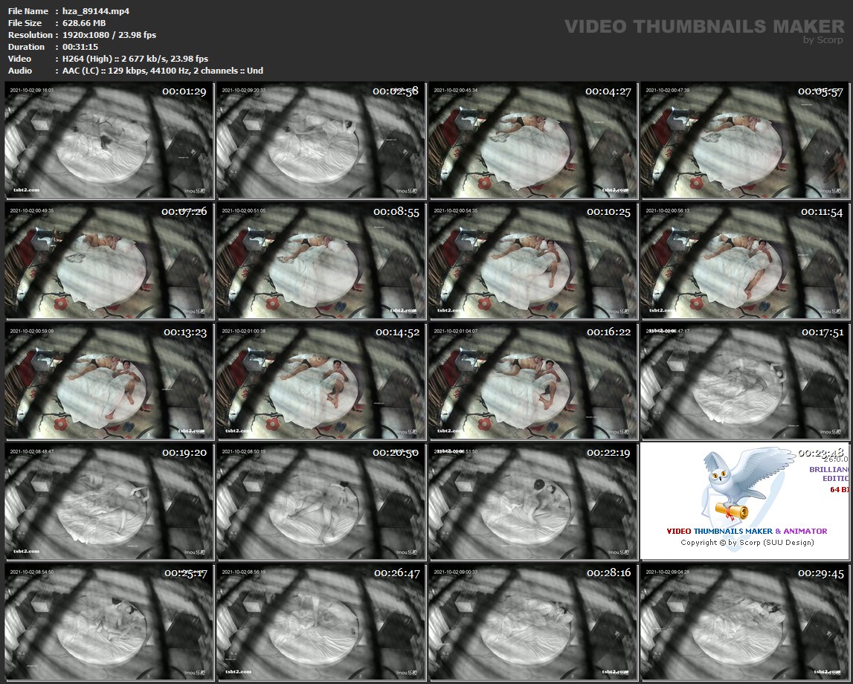Pick the 00:13:23 video frame
The width and height of the screenshot is (853, 684).
click(x=109, y=381)
